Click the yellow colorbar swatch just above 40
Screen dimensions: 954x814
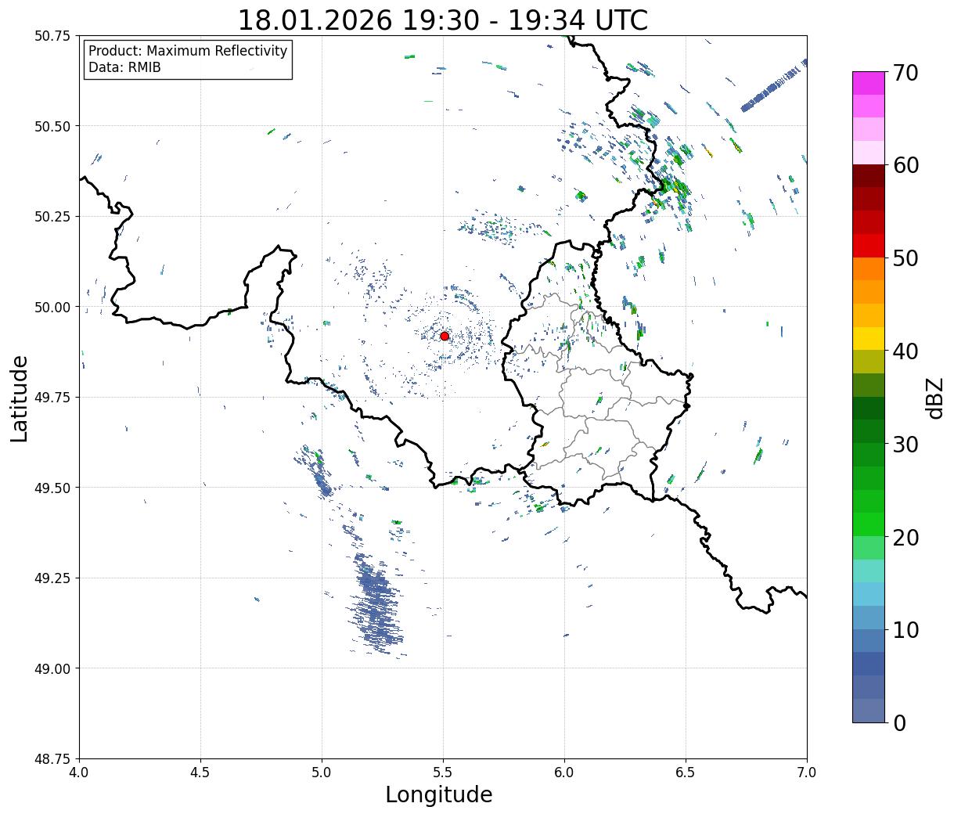(869, 338)
